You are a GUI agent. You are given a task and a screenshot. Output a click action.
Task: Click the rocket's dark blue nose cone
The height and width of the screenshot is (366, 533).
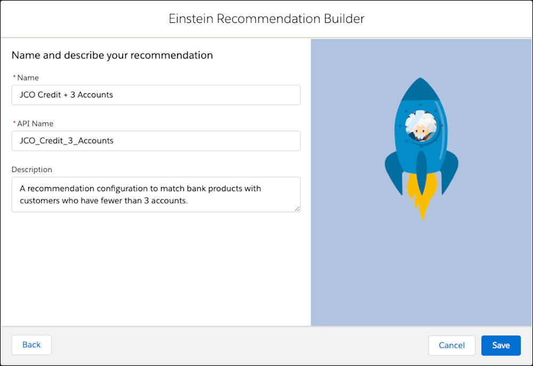pyautogui.click(x=421, y=89)
